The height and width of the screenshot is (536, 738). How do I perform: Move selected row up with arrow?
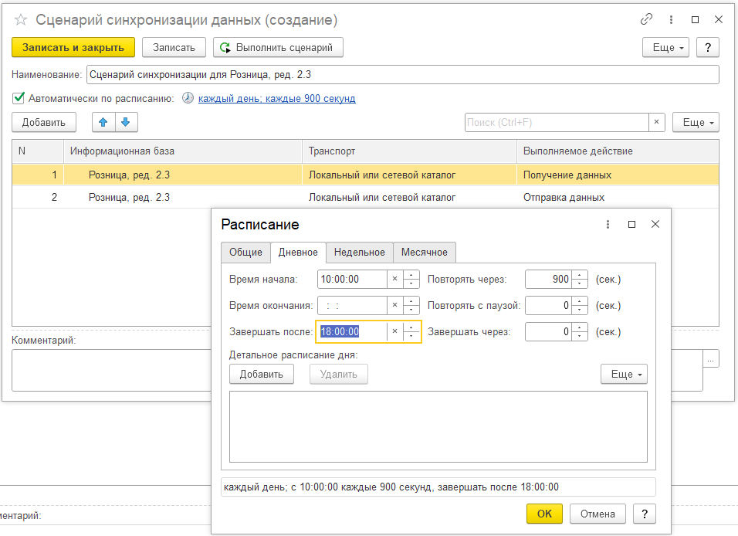[x=103, y=122]
